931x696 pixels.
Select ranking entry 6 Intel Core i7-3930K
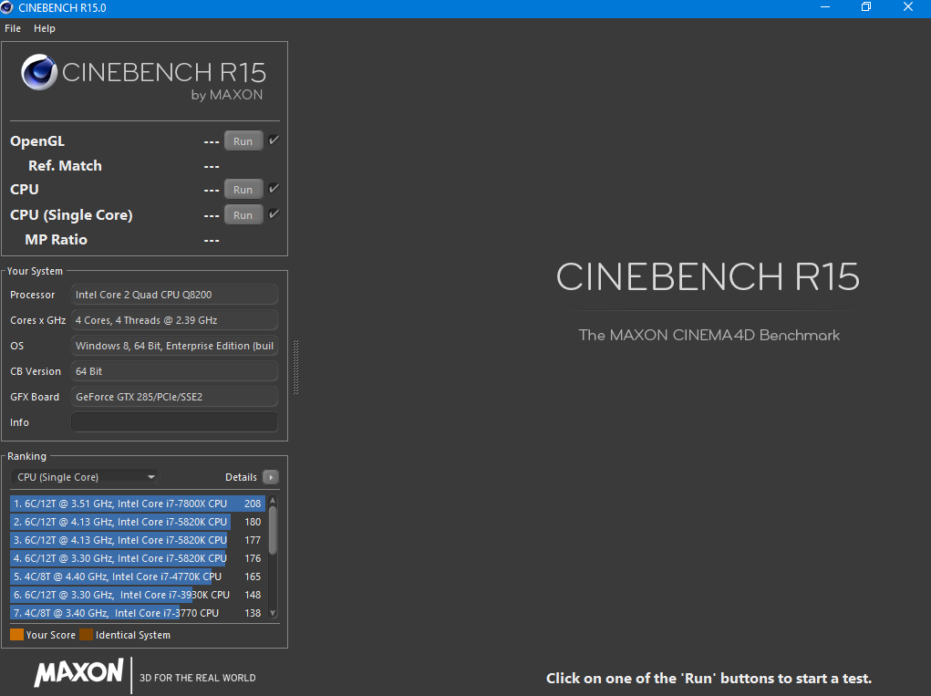[x=138, y=595]
